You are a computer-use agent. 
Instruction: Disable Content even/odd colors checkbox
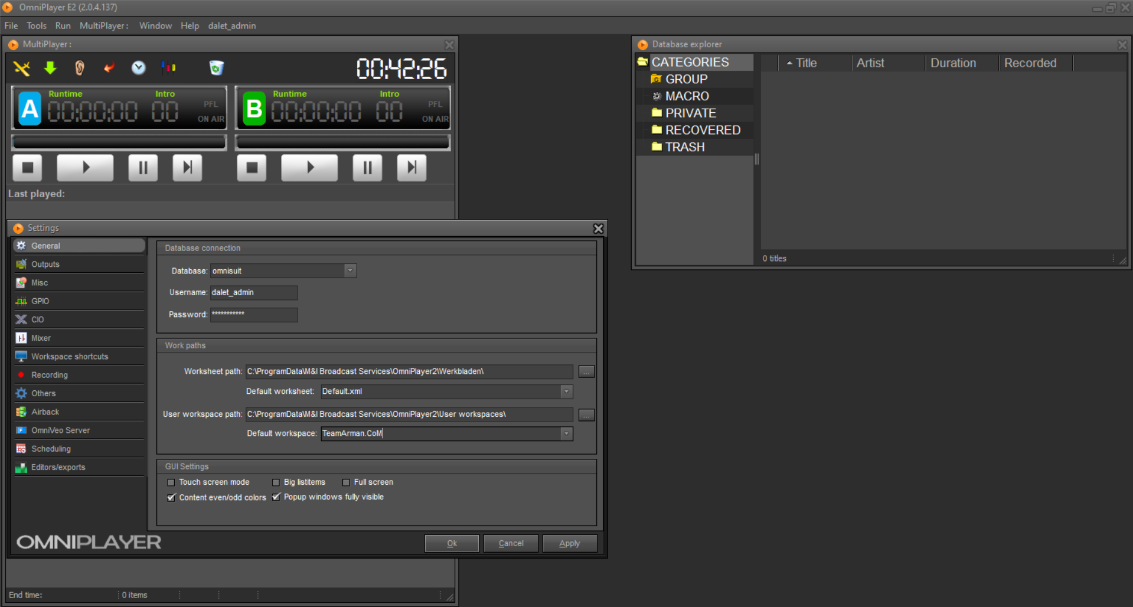(x=171, y=498)
